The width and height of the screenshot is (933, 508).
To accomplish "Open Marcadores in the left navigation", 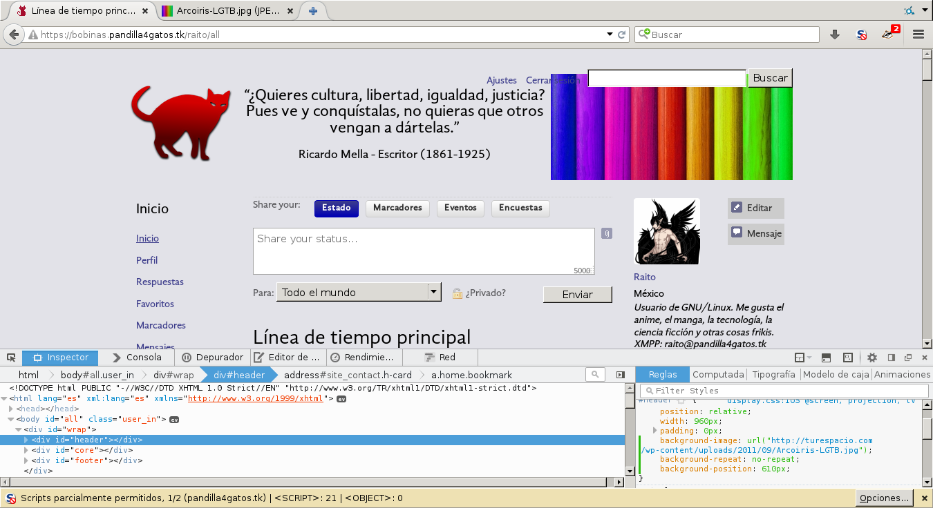I will pyautogui.click(x=161, y=325).
